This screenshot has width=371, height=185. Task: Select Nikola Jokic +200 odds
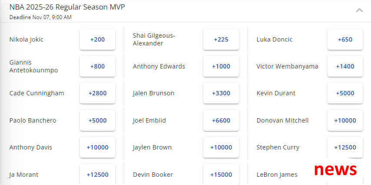pyautogui.click(x=97, y=39)
